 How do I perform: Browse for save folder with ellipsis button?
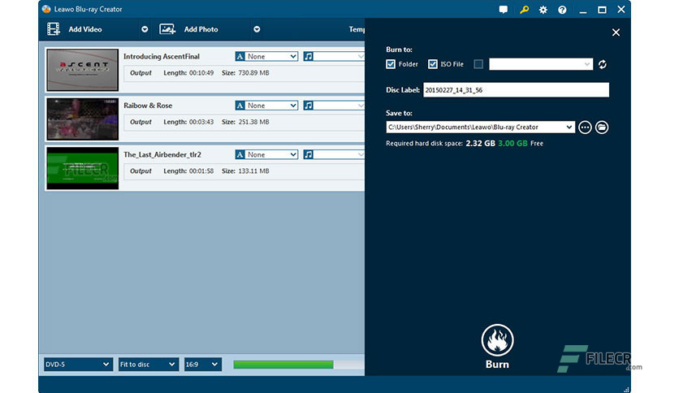585,127
